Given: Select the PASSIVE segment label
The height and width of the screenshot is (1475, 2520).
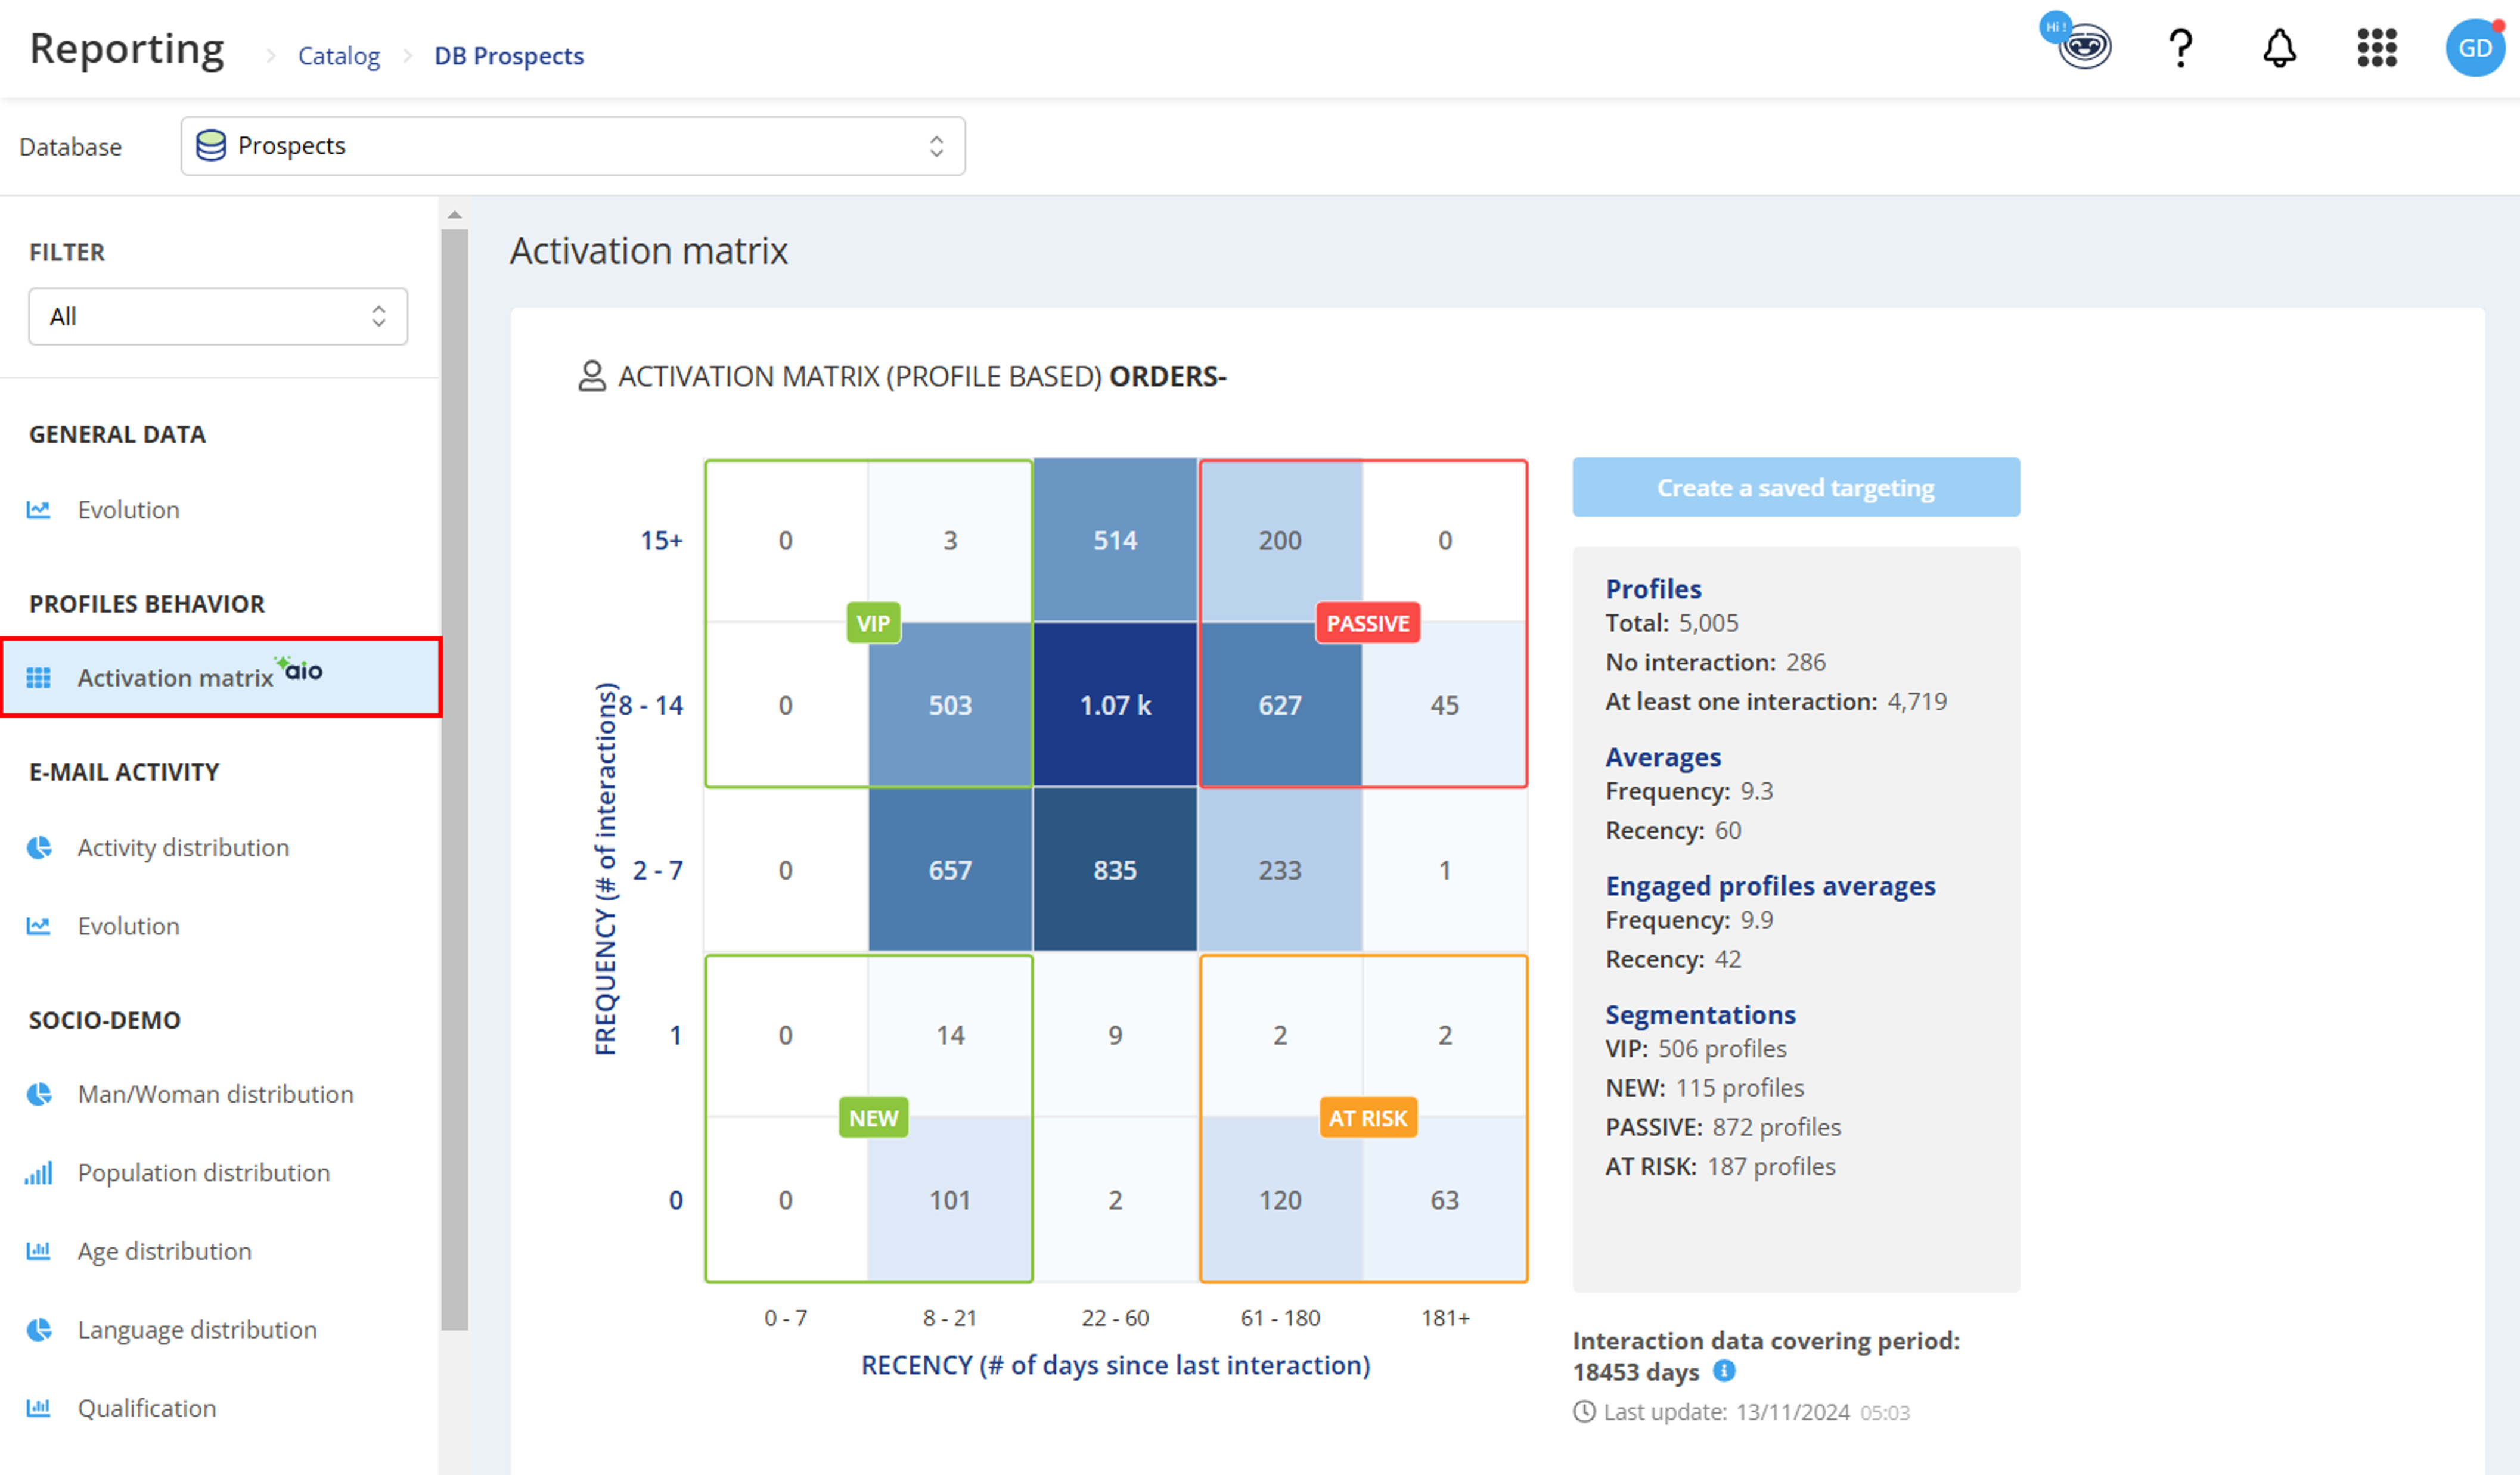Looking at the screenshot, I should tap(1367, 623).
